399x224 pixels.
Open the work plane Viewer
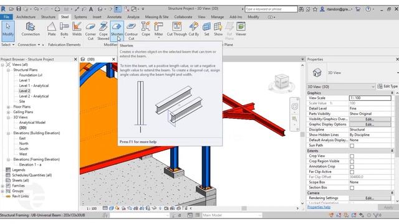tap(241, 29)
